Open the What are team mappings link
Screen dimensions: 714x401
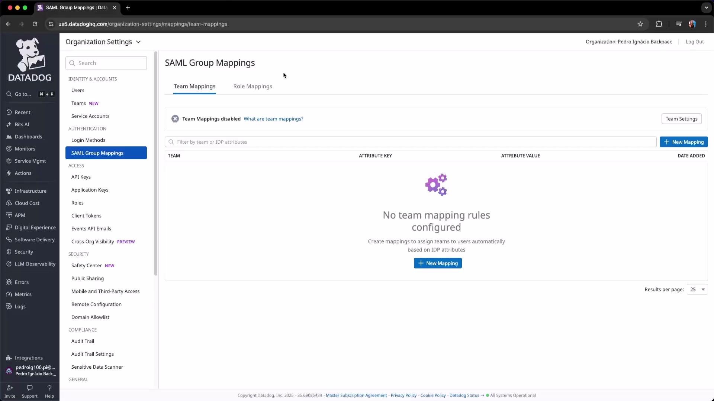pyautogui.click(x=273, y=119)
